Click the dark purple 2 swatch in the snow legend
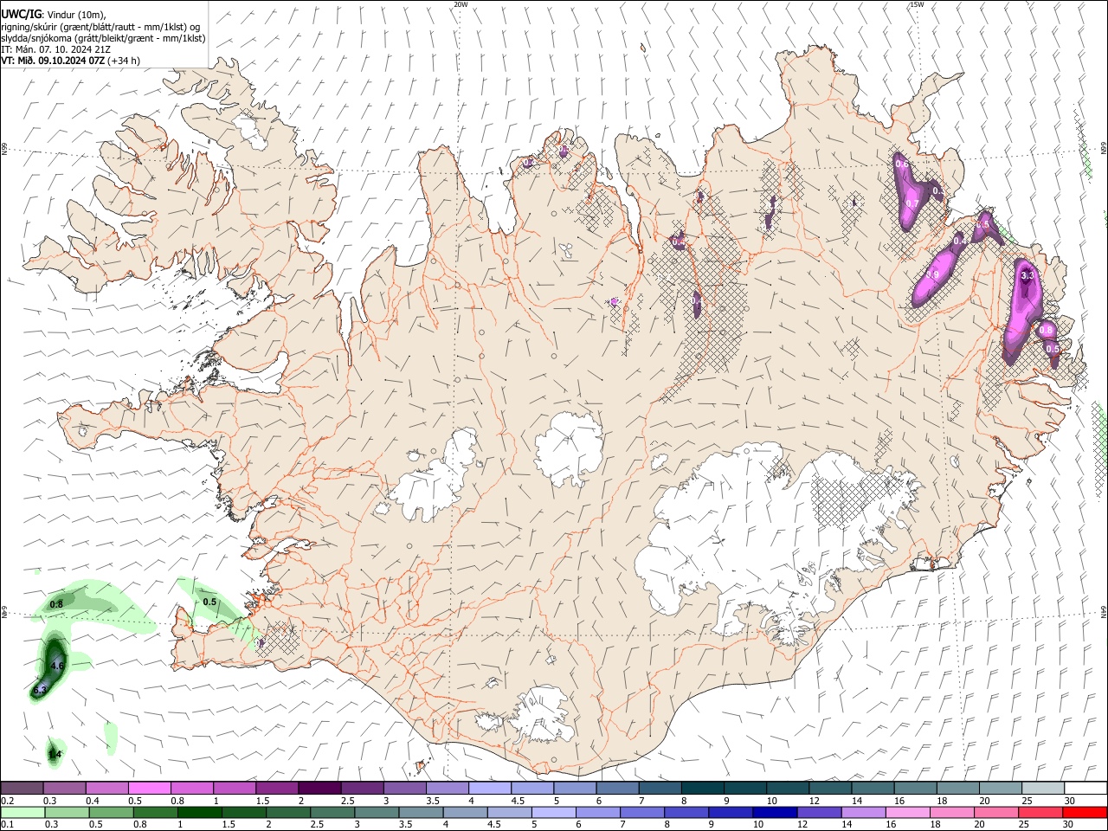The width and height of the screenshot is (1108, 831). click(x=319, y=789)
